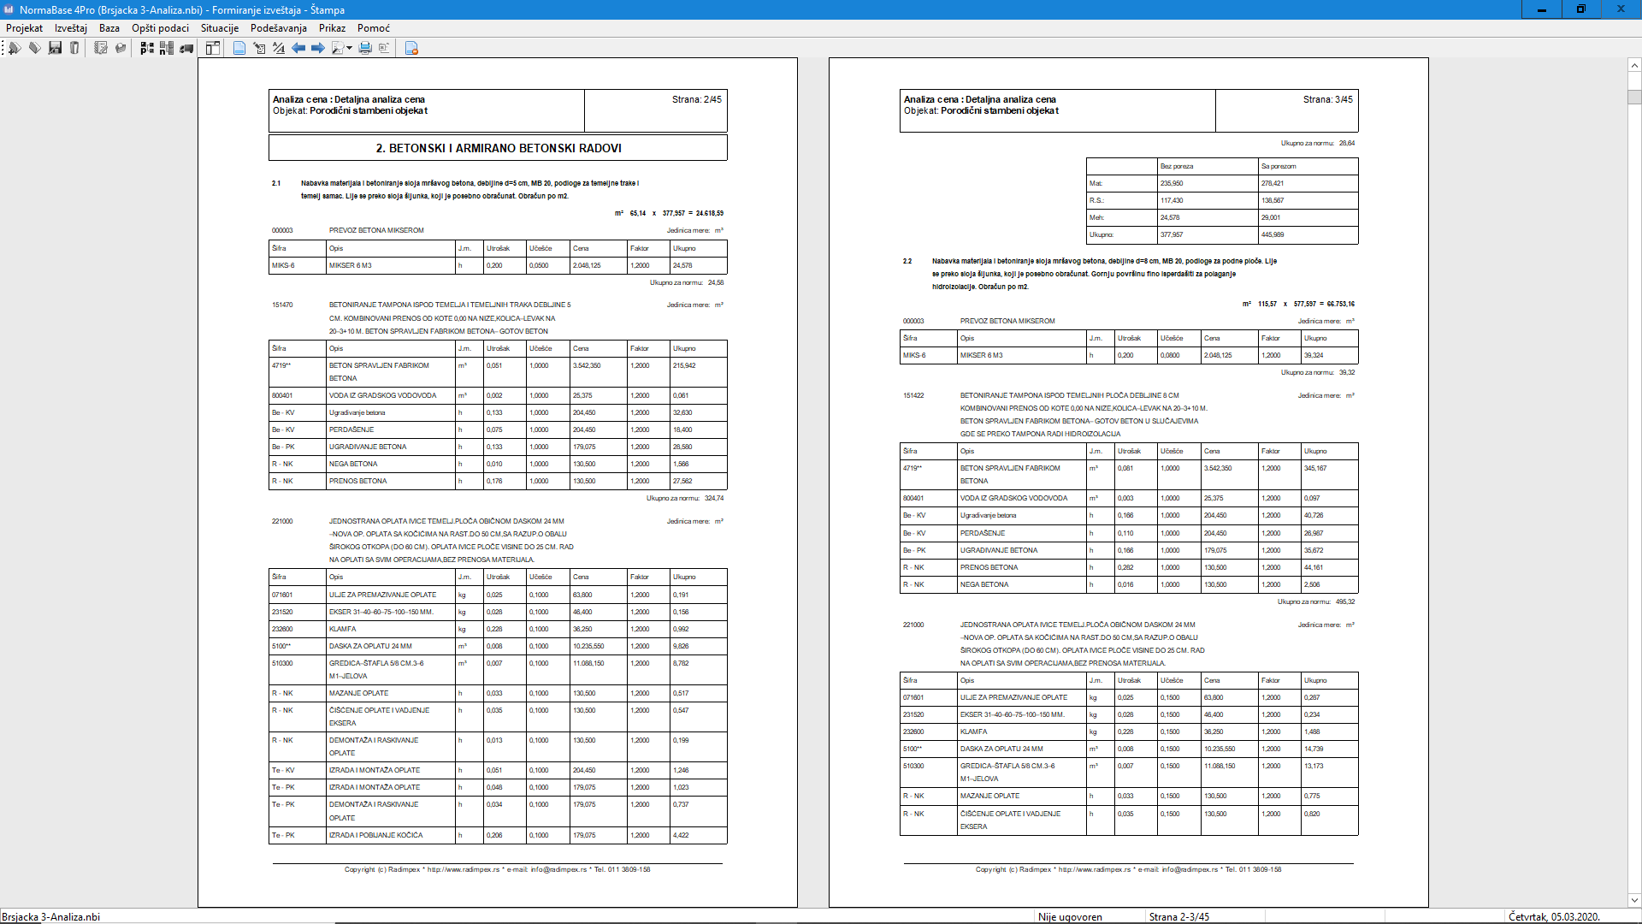Viewport: 1642px width, 924px height.
Task: Open the zoom magnifier dropdown arrow
Action: click(x=349, y=48)
